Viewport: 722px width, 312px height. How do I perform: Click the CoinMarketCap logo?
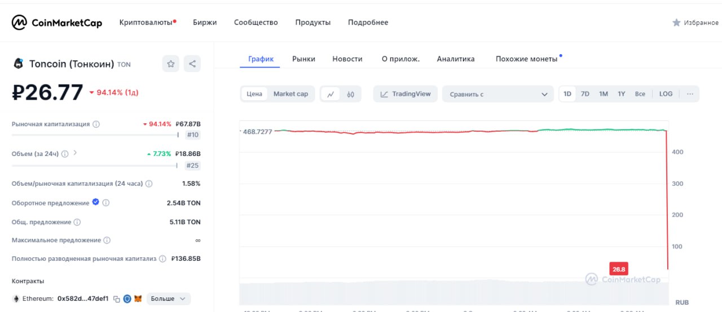coord(57,23)
